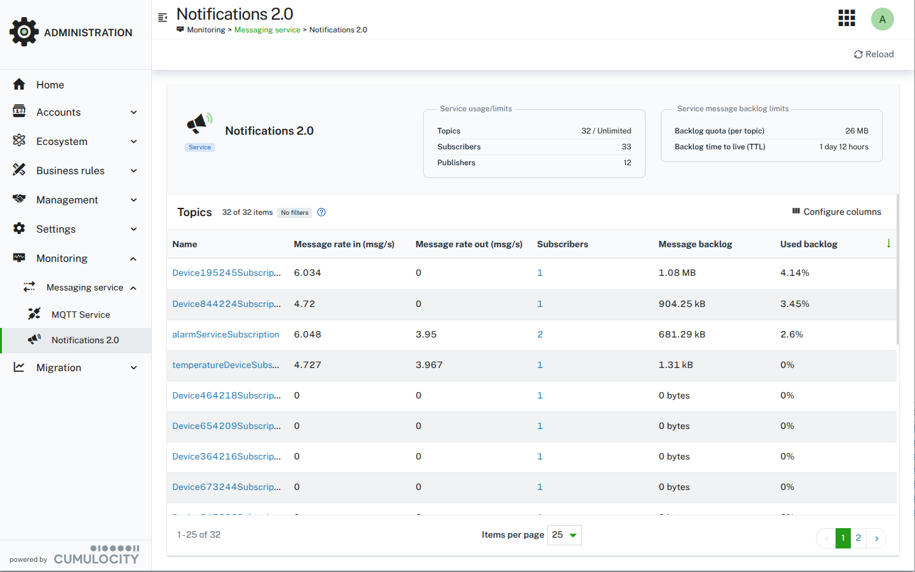Click the user avatar A icon
Image resolution: width=915 pixels, height=572 pixels.
click(883, 20)
